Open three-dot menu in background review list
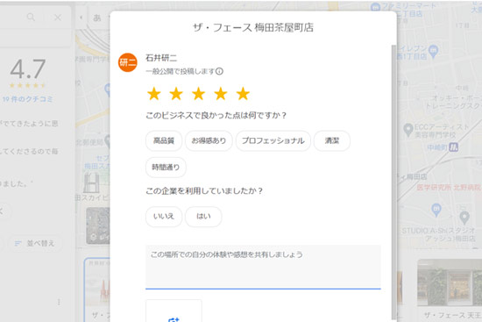Viewport: 482px width, 322px height. coord(59,302)
